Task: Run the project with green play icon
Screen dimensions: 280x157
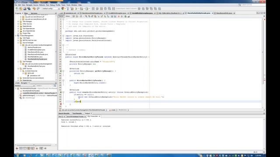Action: tap(77, 9)
